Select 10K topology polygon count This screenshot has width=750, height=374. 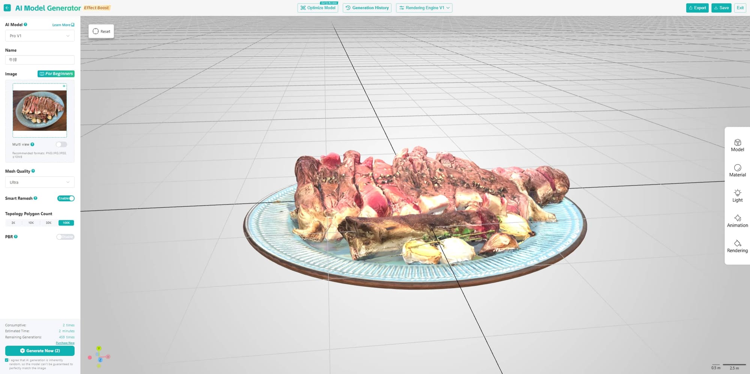click(31, 223)
